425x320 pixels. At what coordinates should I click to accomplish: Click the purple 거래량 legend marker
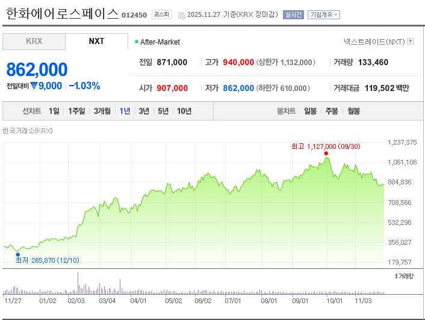(x=396, y=276)
